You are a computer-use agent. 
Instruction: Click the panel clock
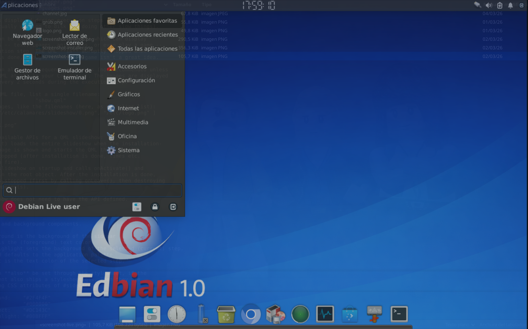click(259, 5)
